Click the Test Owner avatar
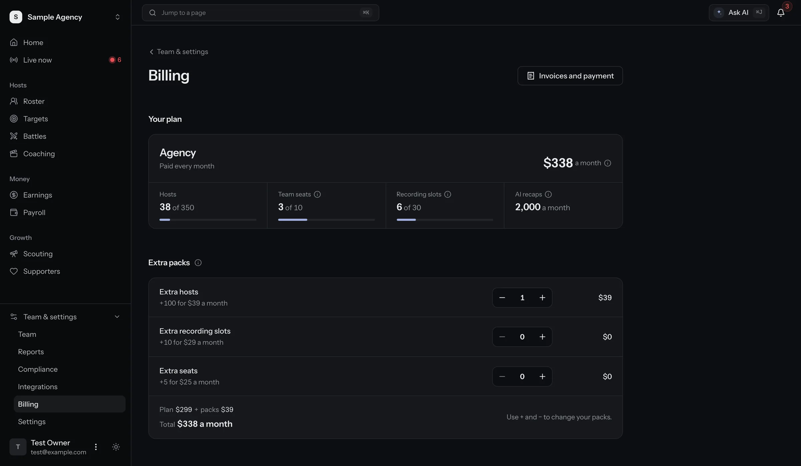The height and width of the screenshot is (466, 801). [18, 447]
